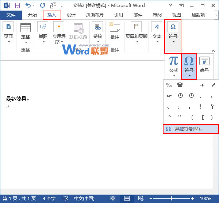The height and width of the screenshot is (203, 219).
Task: Open proofing errors status icon
Action: (x=65, y=198)
